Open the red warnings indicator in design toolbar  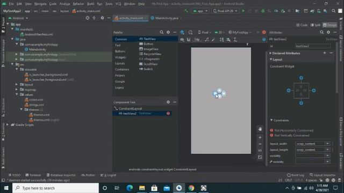click(264, 32)
